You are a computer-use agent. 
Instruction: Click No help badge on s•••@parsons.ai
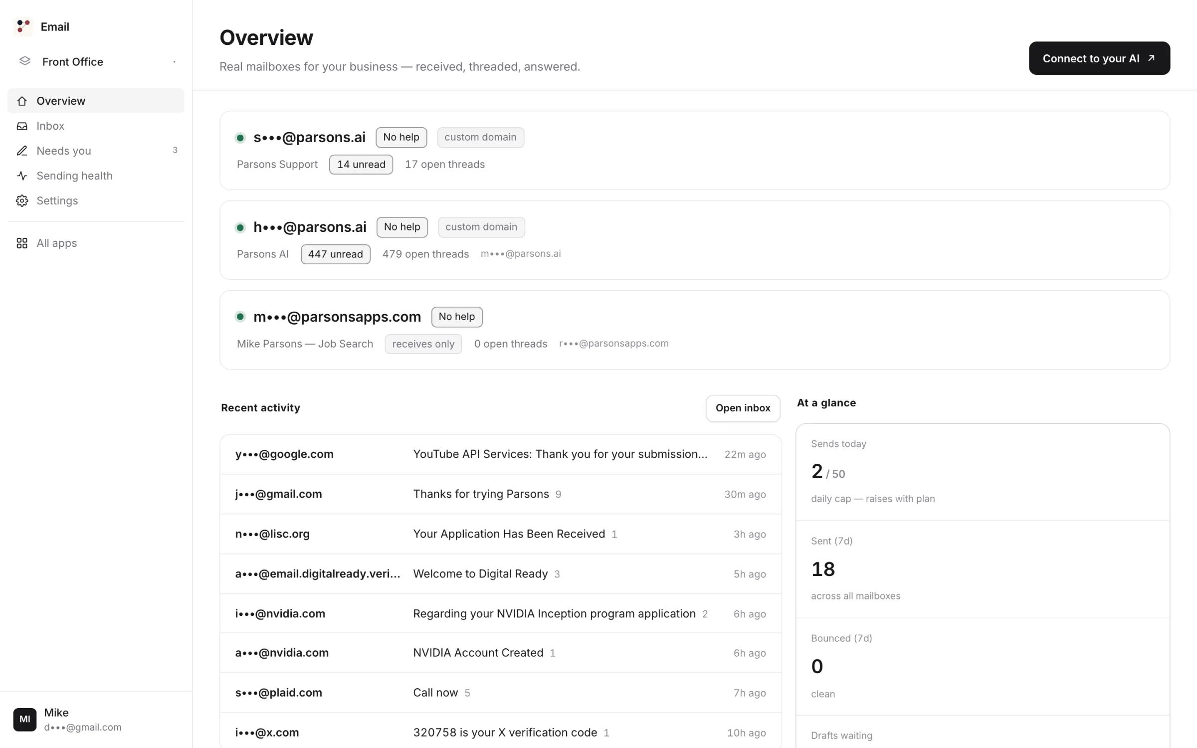point(401,137)
